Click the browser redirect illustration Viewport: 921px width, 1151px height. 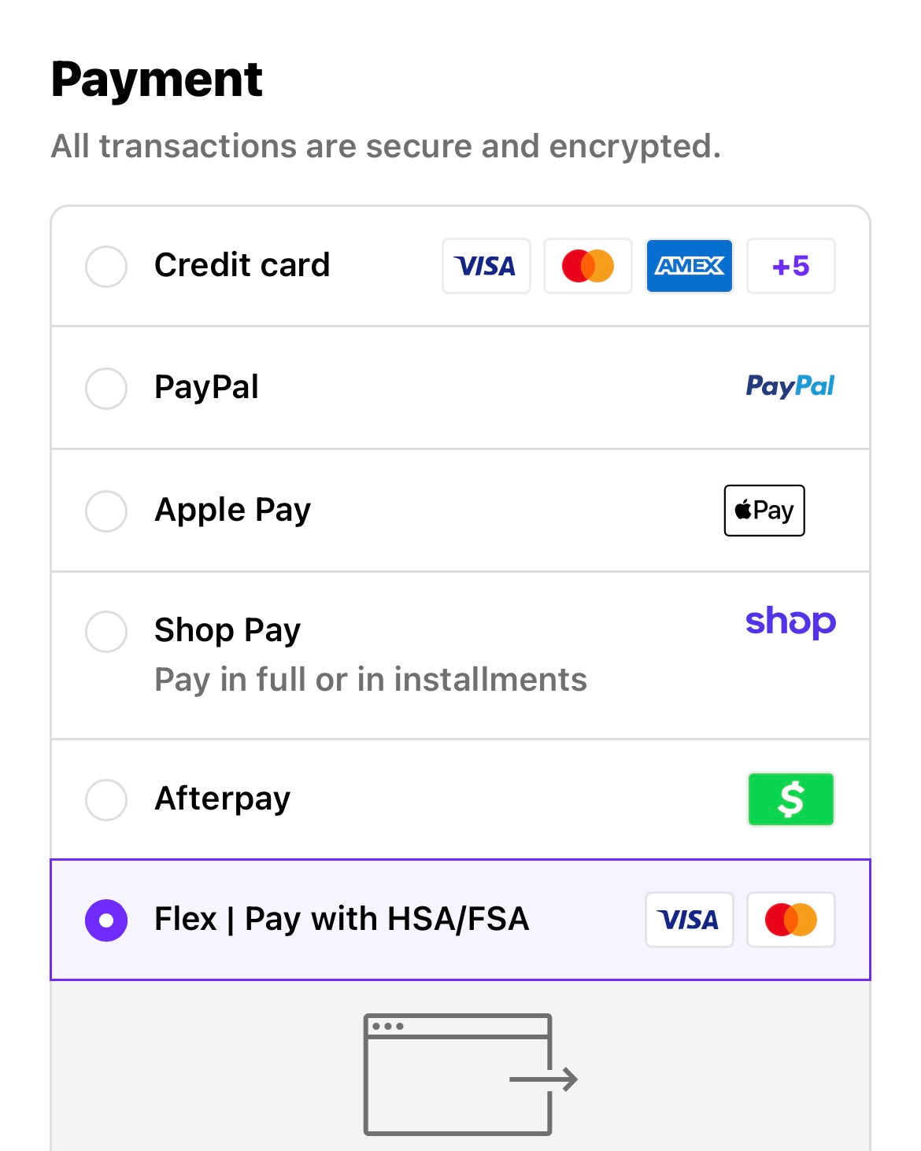(x=471, y=1075)
